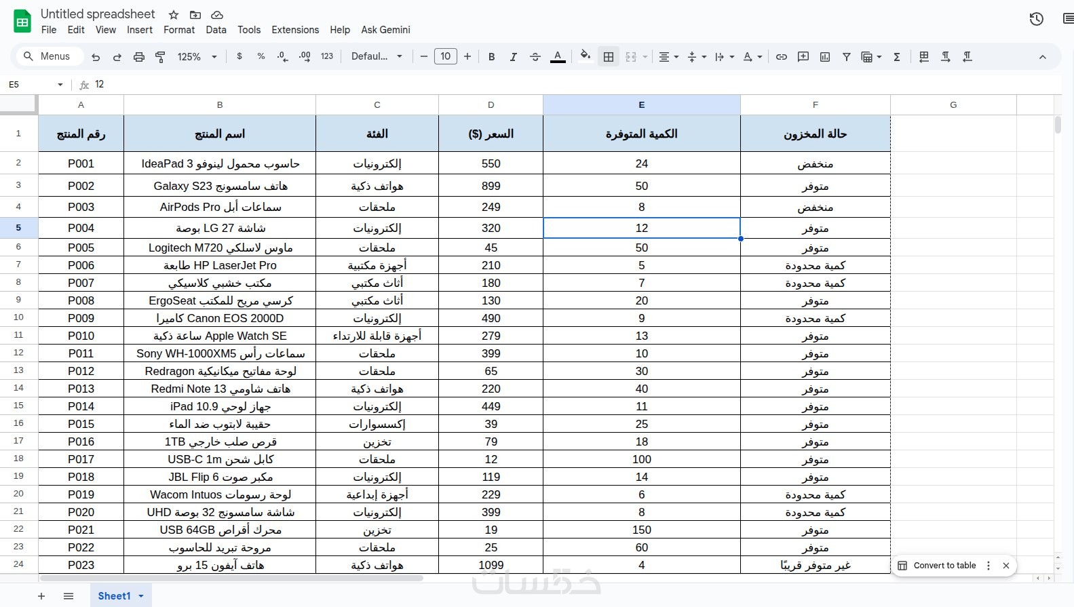The height and width of the screenshot is (607, 1074).
Task: Open Convert to table more options
Action: (989, 566)
